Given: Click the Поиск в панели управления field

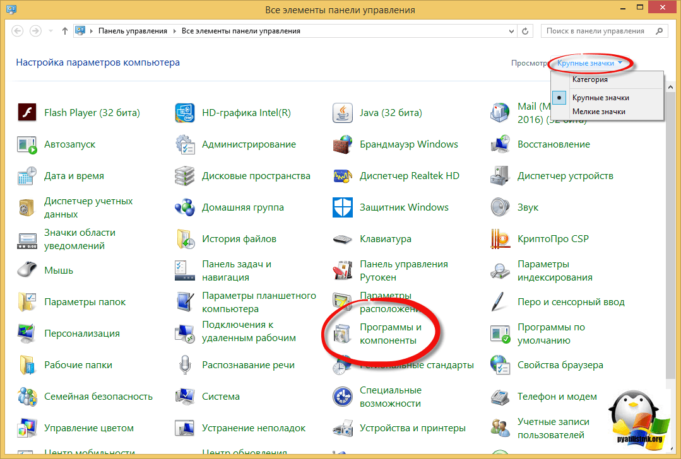Looking at the screenshot, I should 595,31.
